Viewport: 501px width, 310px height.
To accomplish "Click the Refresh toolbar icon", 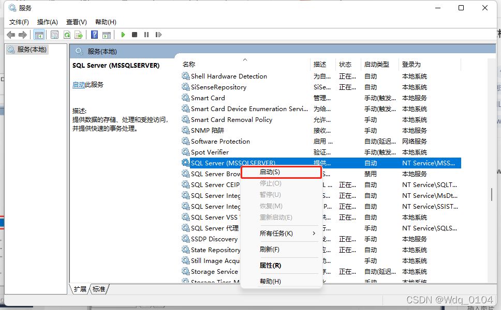I will click(x=67, y=35).
